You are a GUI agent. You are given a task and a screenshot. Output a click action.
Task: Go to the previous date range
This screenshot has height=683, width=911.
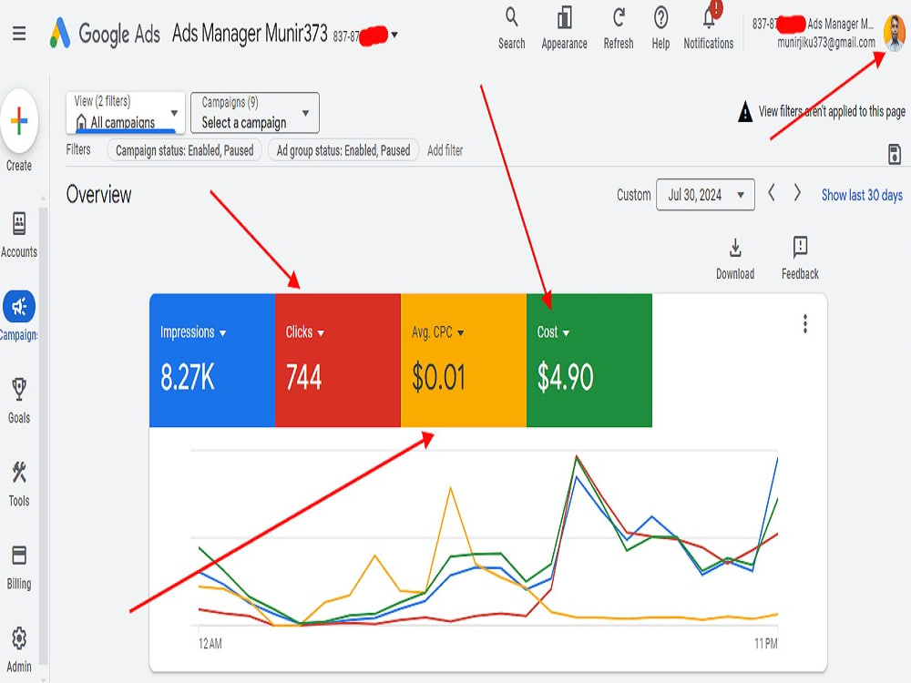[772, 193]
